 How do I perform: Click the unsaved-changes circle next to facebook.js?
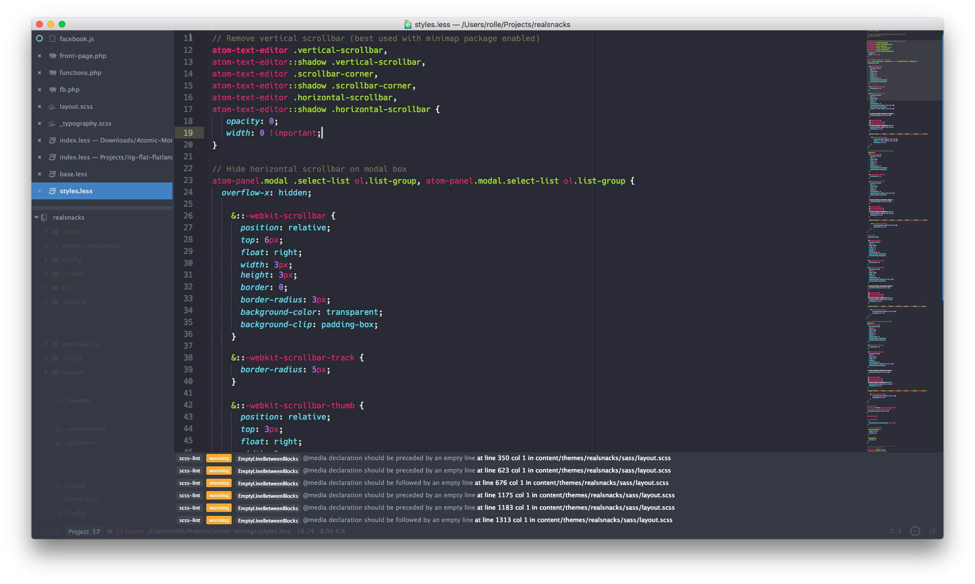[x=39, y=38]
